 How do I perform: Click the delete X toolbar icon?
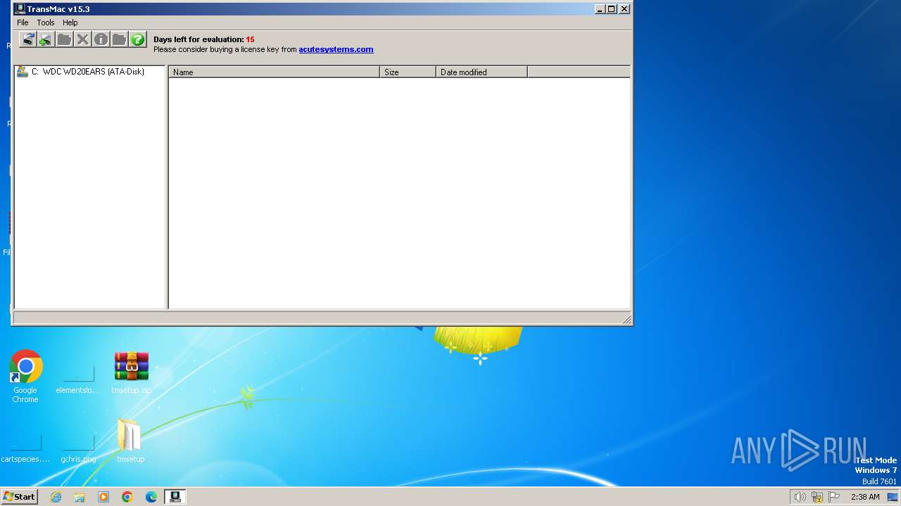pyautogui.click(x=82, y=39)
